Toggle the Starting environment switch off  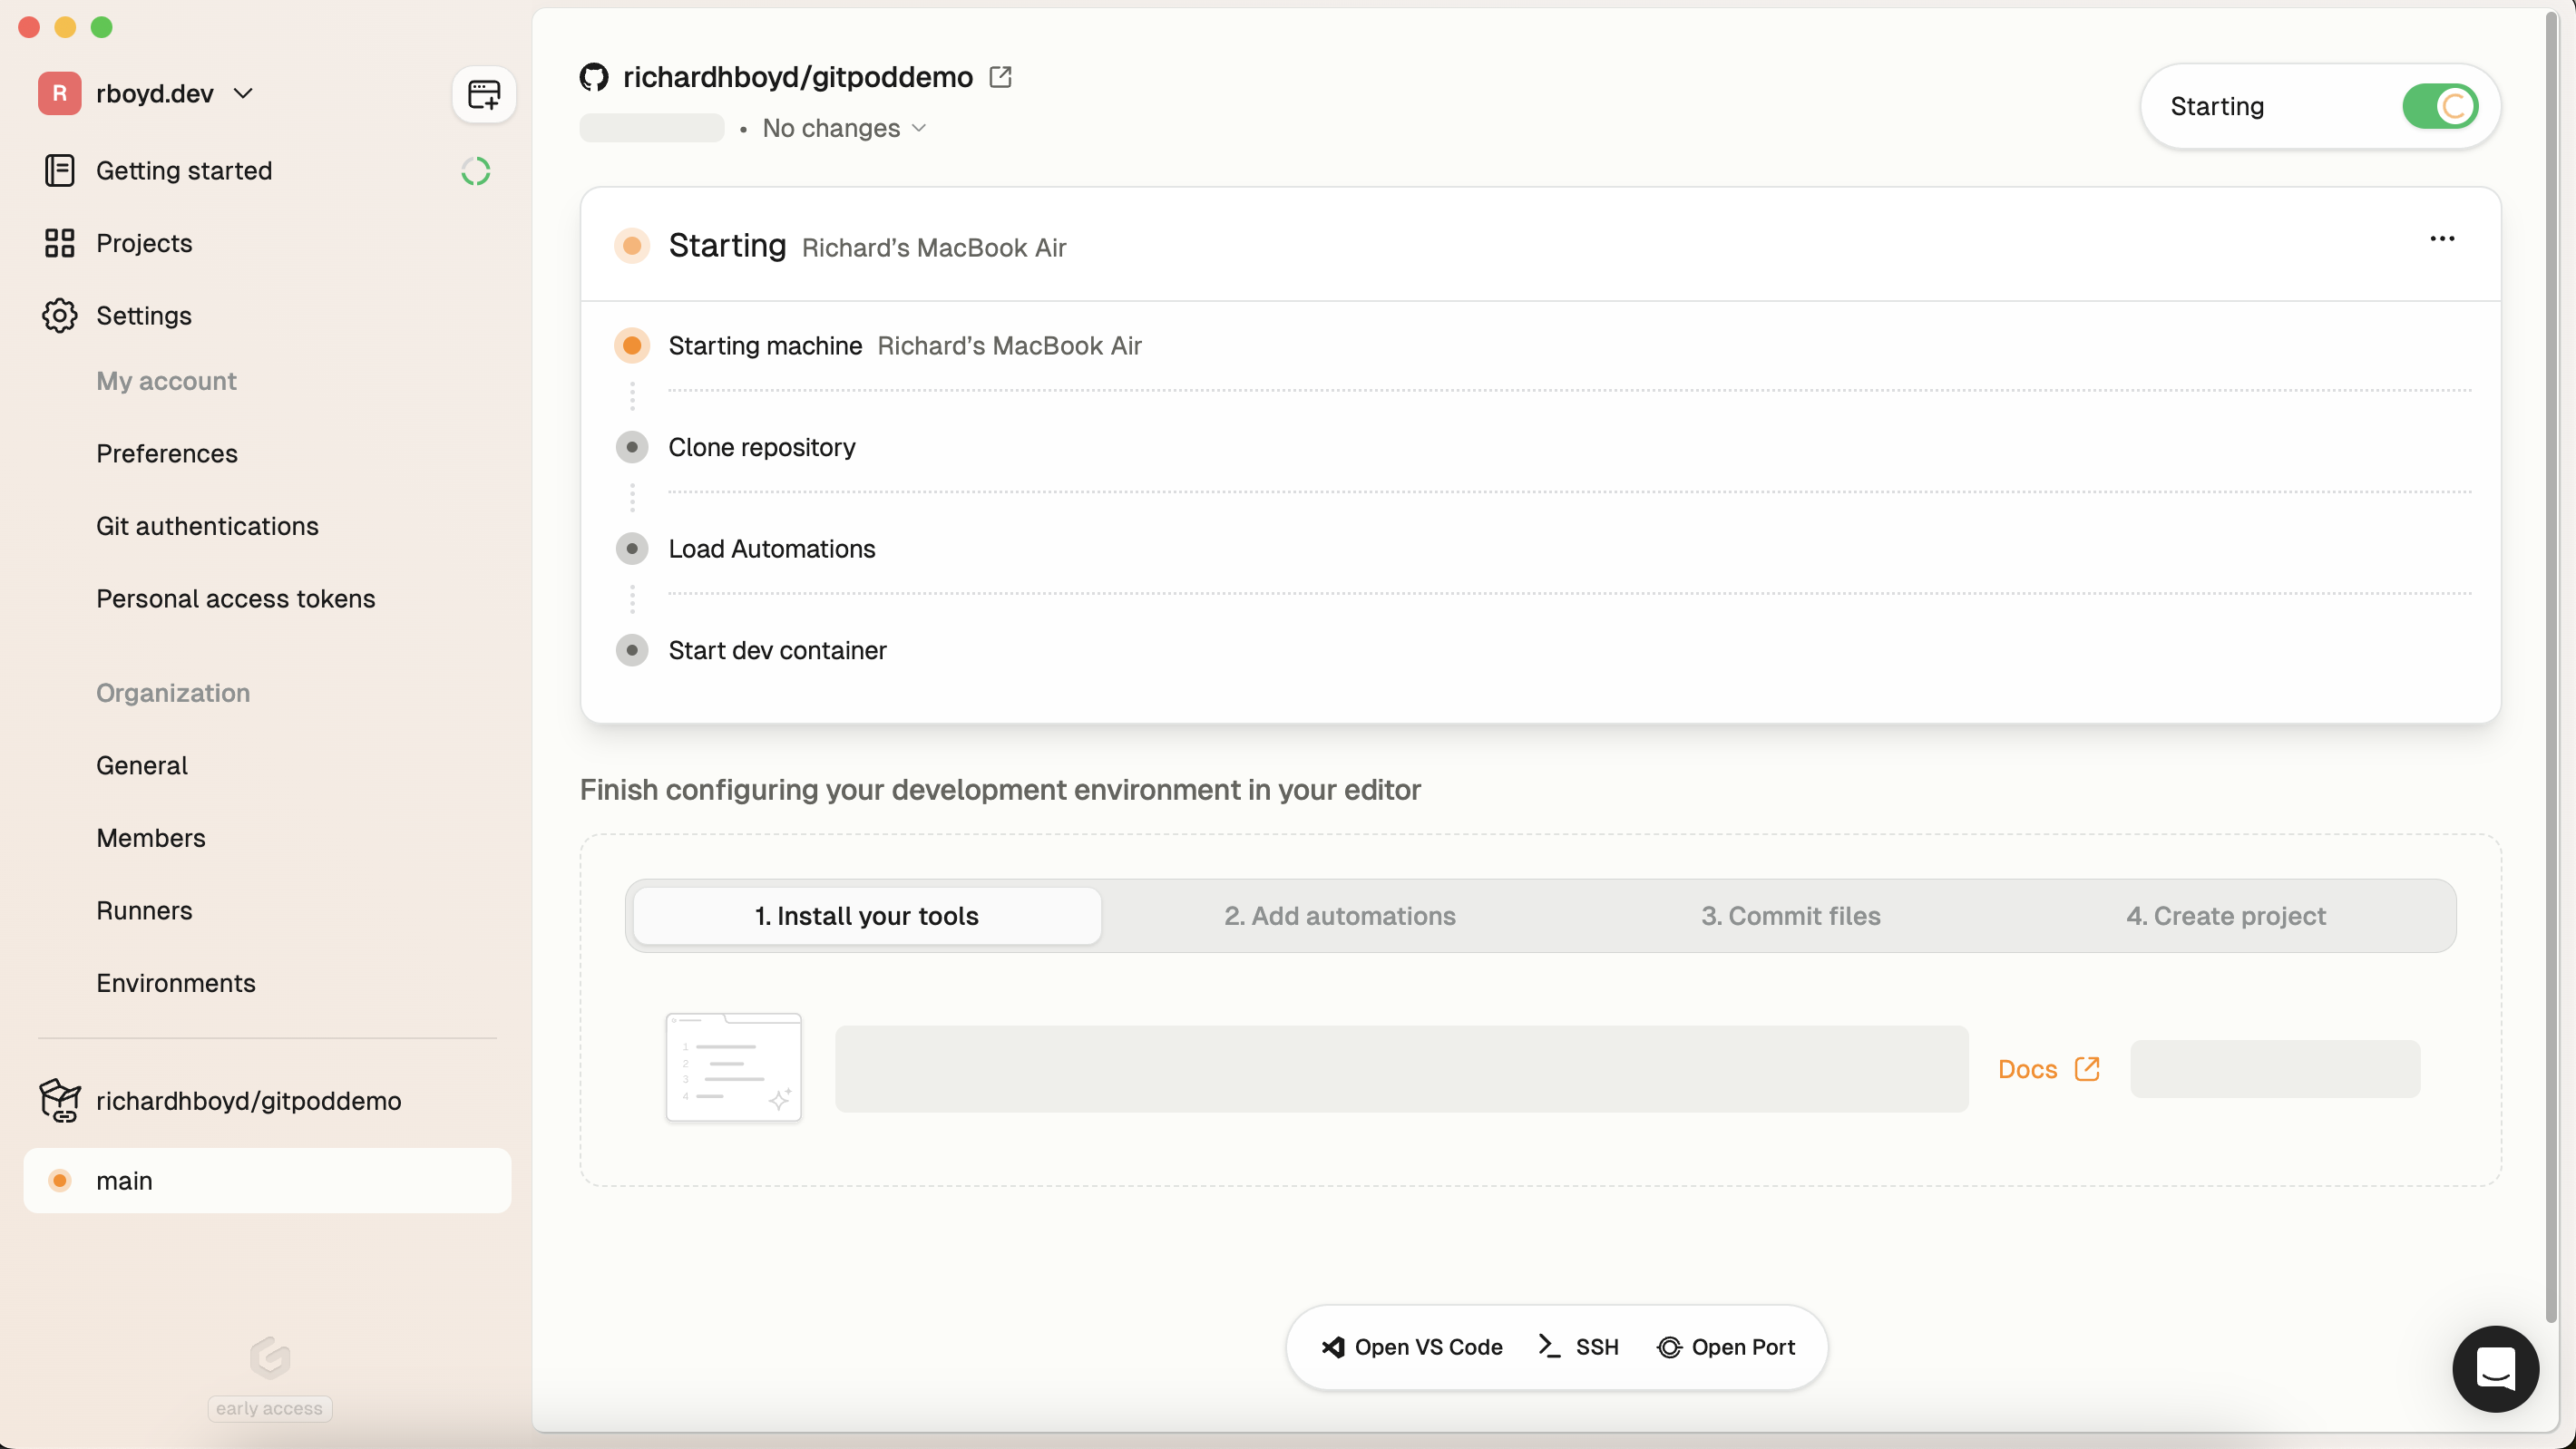tap(2439, 106)
